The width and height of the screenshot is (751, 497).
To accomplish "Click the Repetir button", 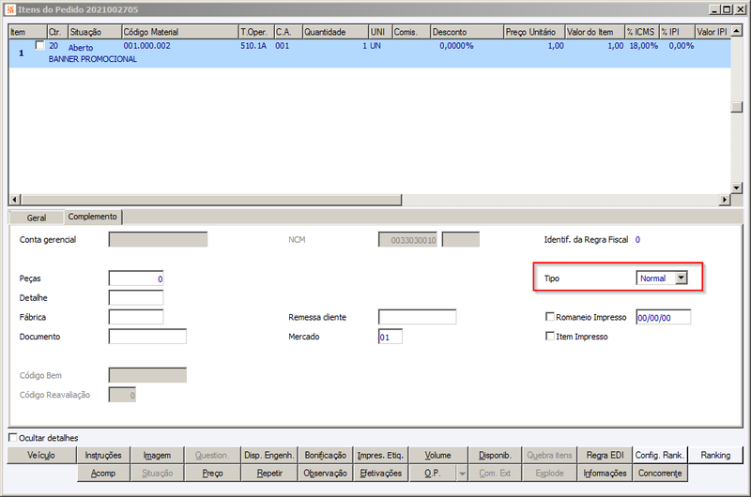I will tap(269, 473).
